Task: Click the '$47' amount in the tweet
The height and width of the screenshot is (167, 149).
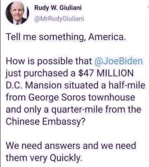Action: pyautogui.click(x=86, y=73)
